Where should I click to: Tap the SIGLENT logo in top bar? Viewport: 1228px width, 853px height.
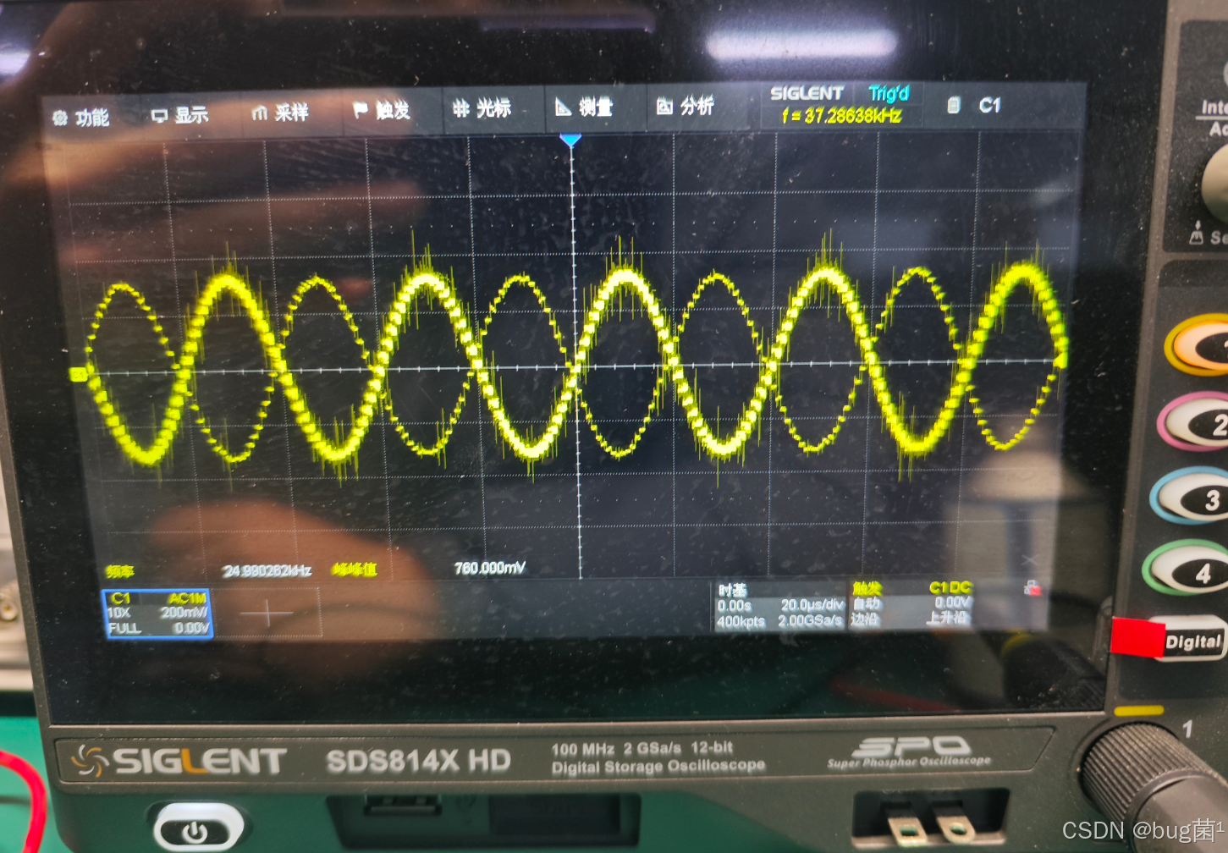point(807,93)
